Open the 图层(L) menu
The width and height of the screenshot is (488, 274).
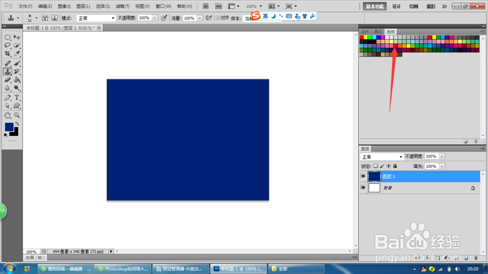(x=83, y=6)
